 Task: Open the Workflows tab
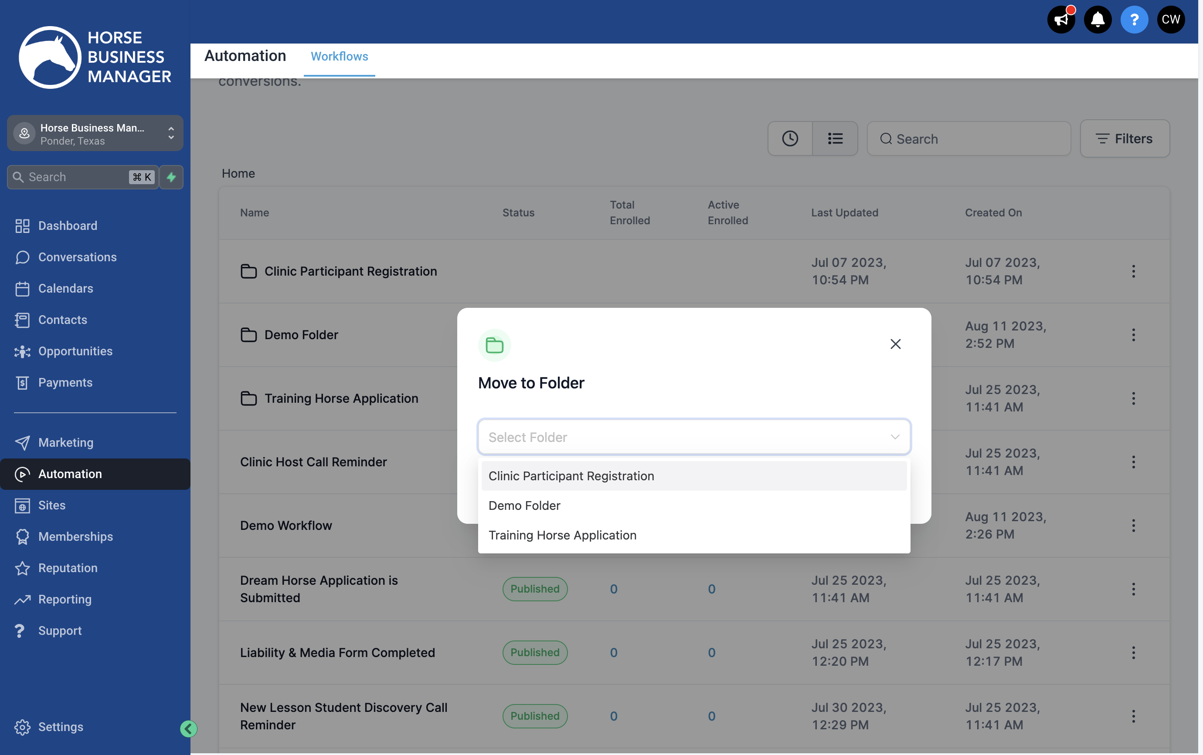(x=339, y=57)
